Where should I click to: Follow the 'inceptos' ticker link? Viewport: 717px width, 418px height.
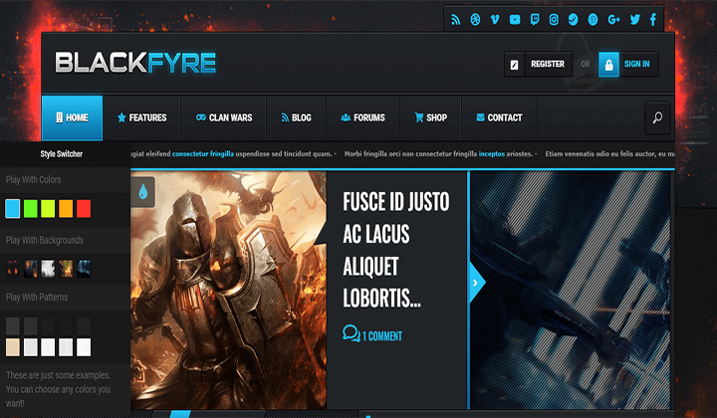pos(492,154)
